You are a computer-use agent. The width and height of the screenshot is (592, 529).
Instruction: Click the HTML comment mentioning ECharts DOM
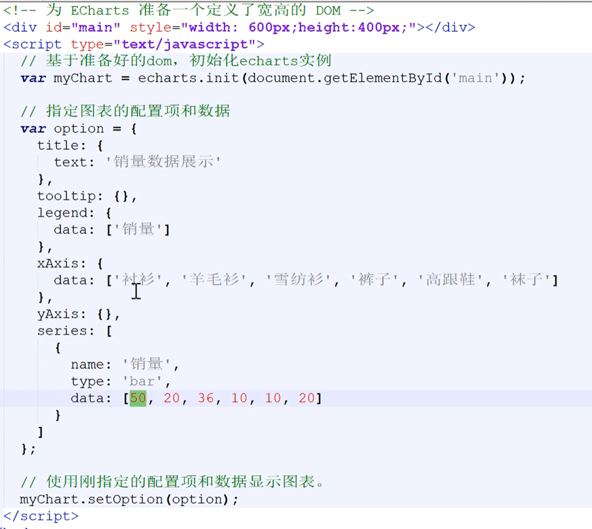coord(189,11)
